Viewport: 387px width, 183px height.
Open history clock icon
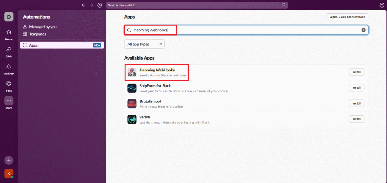pyautogui.click(x=99, y=5)
